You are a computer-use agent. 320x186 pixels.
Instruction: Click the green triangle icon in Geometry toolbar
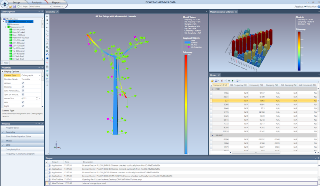click(x=47, y=75)
